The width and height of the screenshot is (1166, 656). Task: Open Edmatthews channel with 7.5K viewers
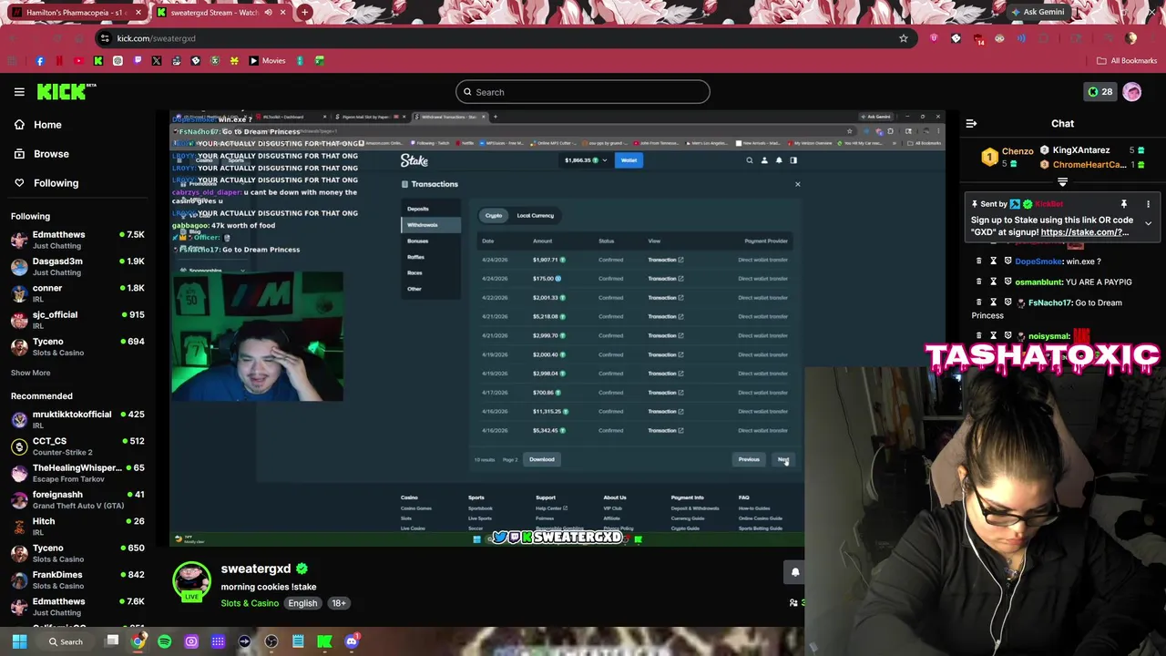[77, 240]
